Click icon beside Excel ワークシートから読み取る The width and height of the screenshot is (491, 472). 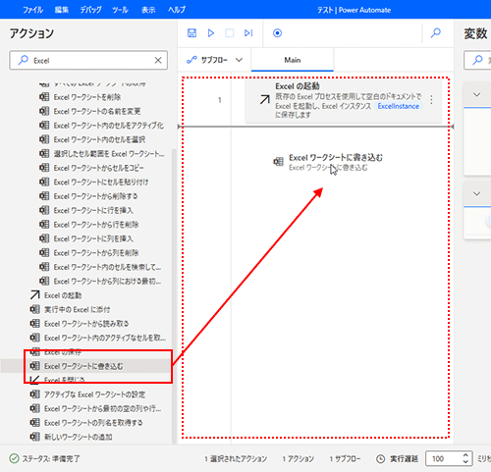pos(34,323)
